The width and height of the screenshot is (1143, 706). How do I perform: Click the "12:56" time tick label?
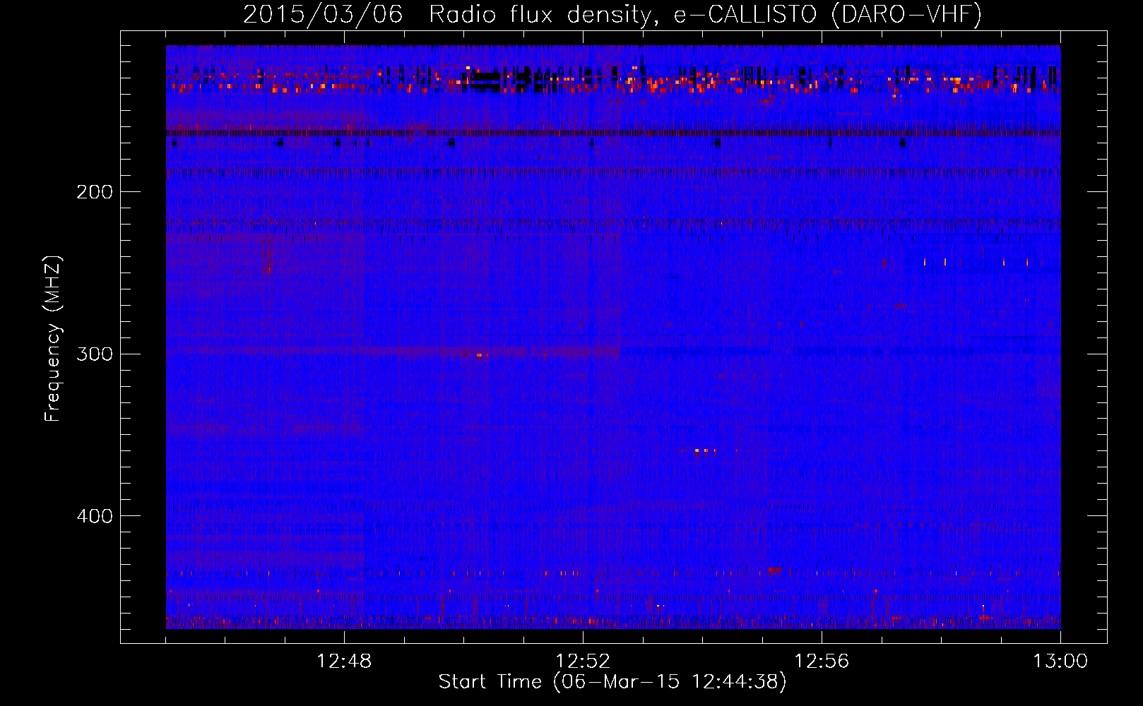click(822, 662)
